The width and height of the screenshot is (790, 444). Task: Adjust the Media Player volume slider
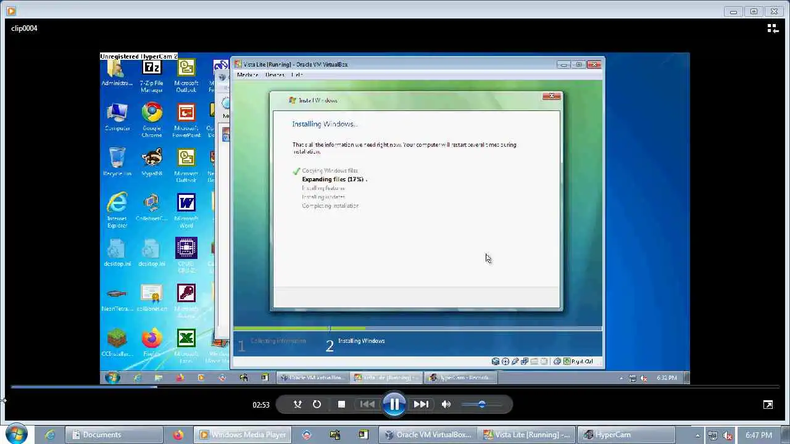pos(482,405)
